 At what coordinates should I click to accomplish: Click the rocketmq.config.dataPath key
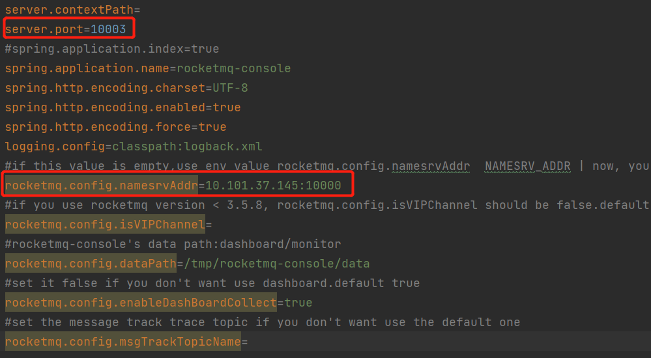pos(91,264)
